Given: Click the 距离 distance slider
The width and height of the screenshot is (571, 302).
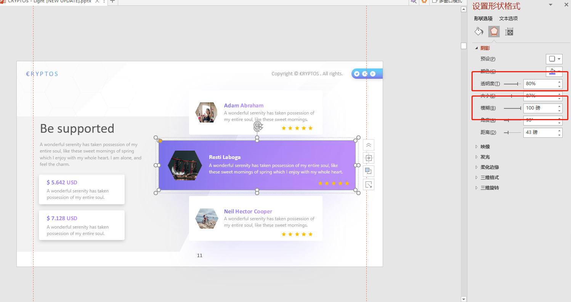Looking at the screenshot, I should pos(512,132).
